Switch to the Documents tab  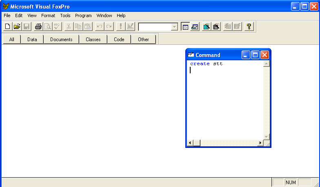point(61,39)
